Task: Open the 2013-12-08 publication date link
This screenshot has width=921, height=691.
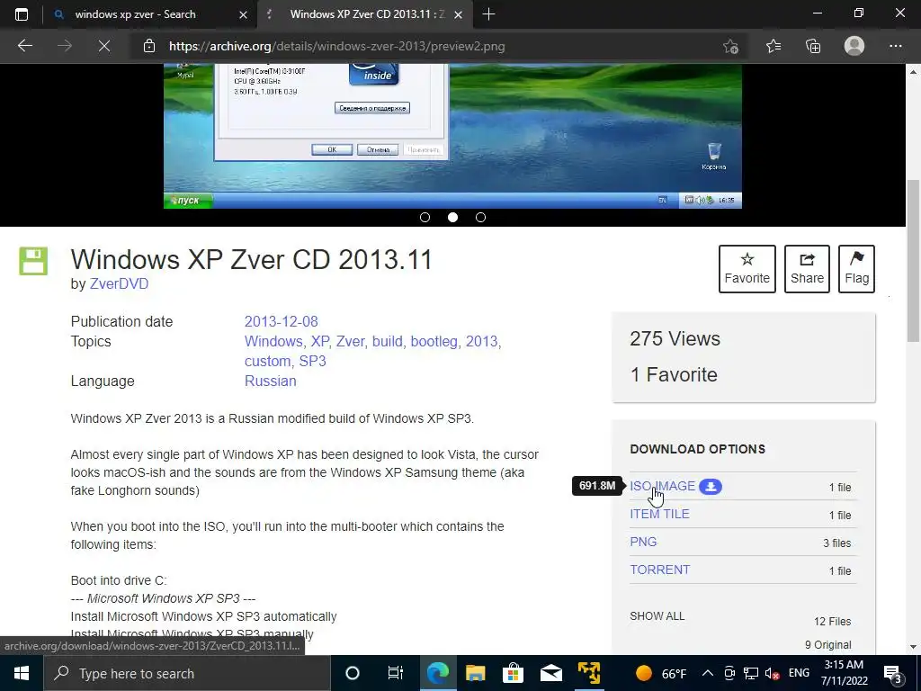Action: pyautogui.click(x=281, y=321)
